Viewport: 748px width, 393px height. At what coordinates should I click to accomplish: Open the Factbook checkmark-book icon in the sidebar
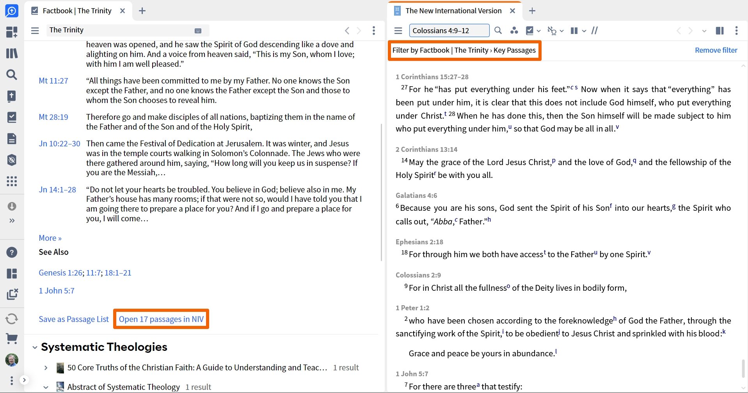pyautogui.click(x=12, y=117)
